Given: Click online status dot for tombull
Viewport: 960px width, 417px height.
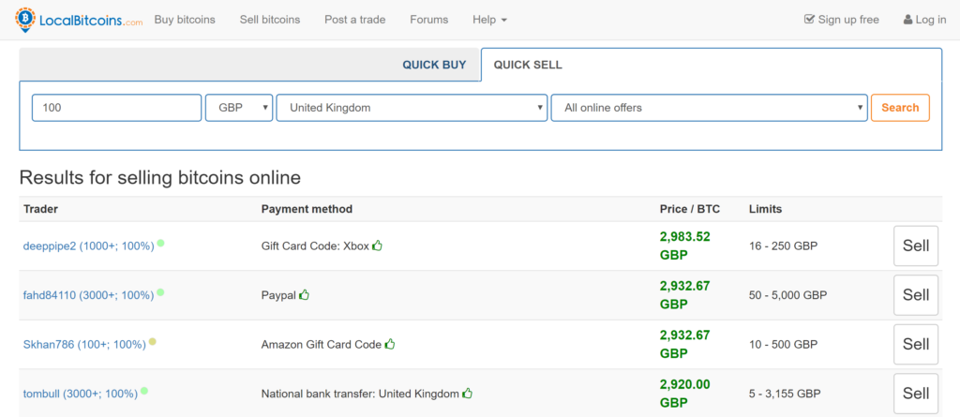Looking at the screenshot, I should pyautogui.click(x=143, y=391).
